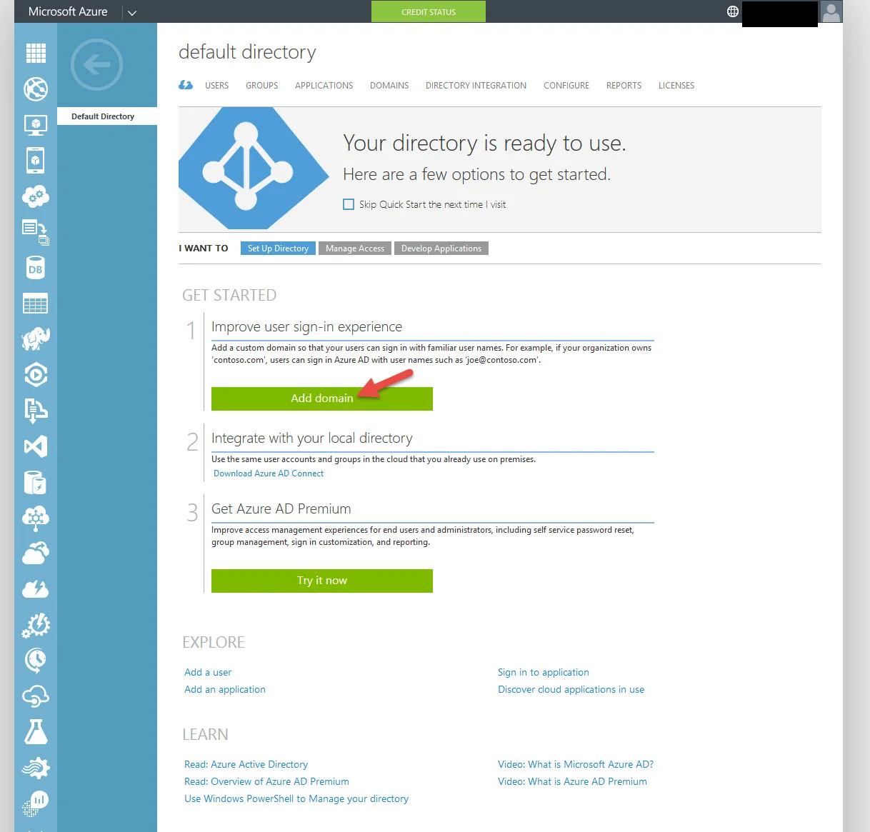Switch to GROUPS tab
This screenshot has width=870, height=832.
click(x=261, y=86)
